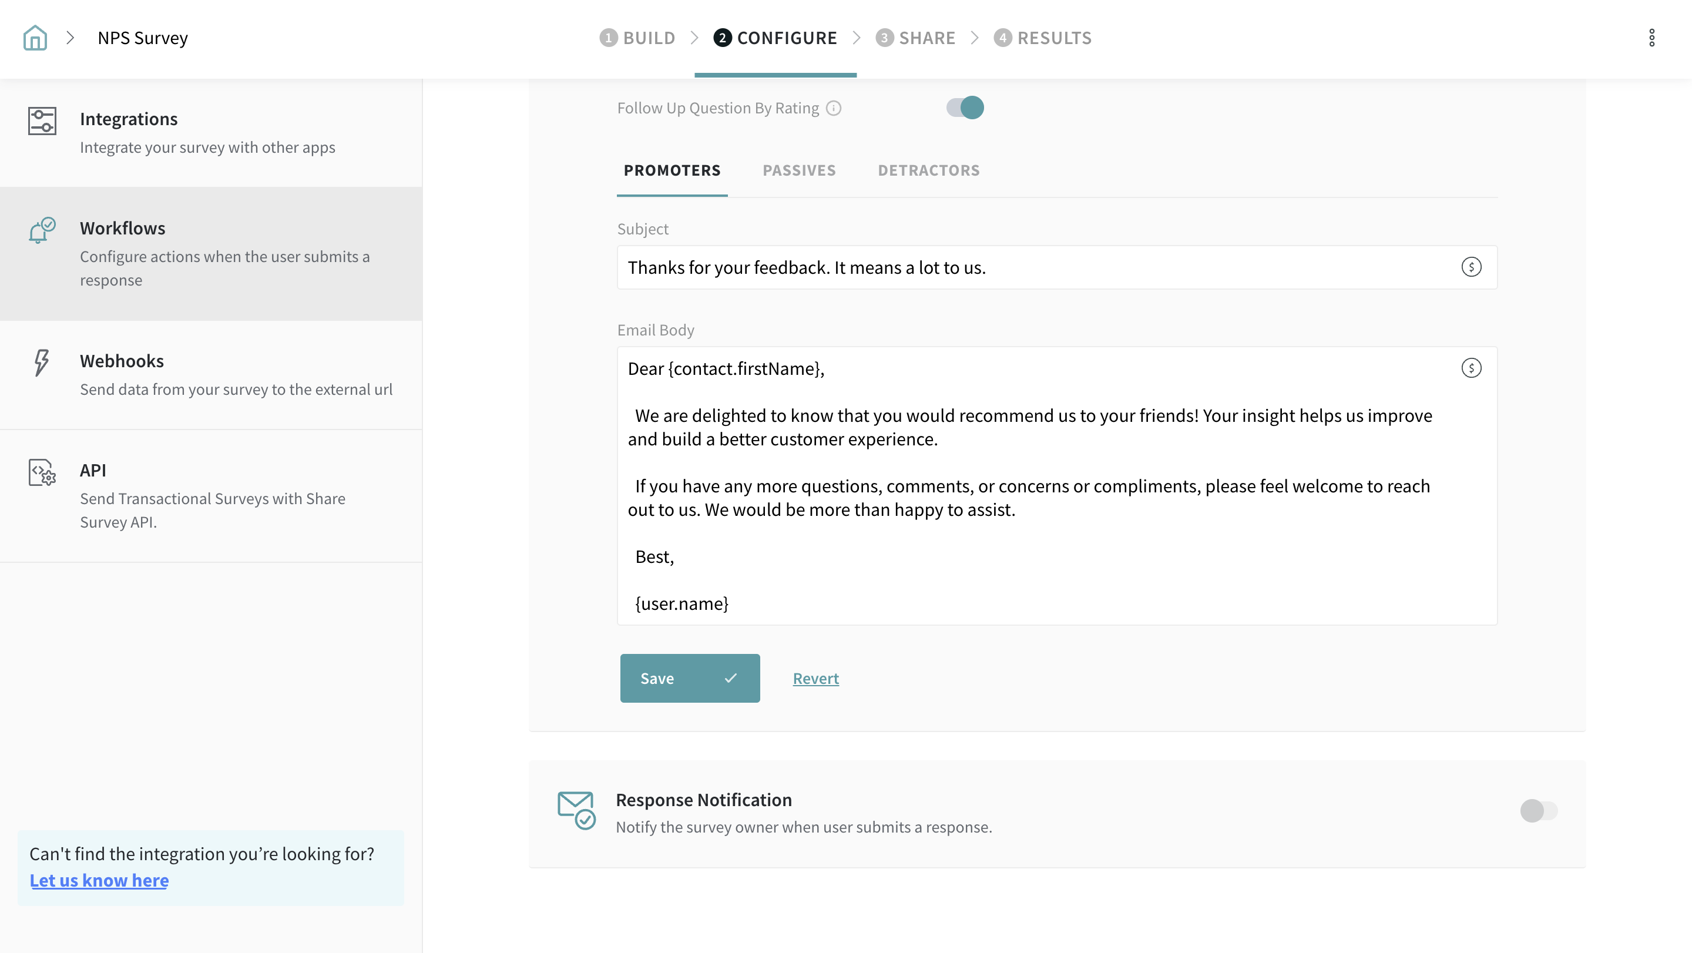Open the Let us know here link

(99, 880)
